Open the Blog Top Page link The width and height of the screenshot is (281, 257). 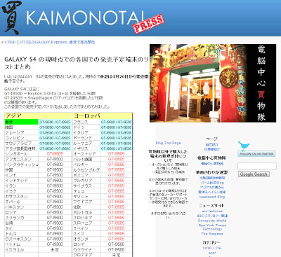pyautogui.click(x=168, y=143)
